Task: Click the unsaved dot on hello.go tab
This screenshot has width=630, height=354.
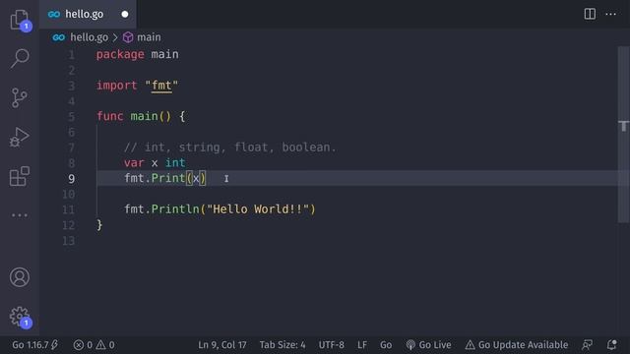Action: (125, 15)
